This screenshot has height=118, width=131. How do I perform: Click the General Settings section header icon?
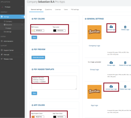tap(86, 19)
